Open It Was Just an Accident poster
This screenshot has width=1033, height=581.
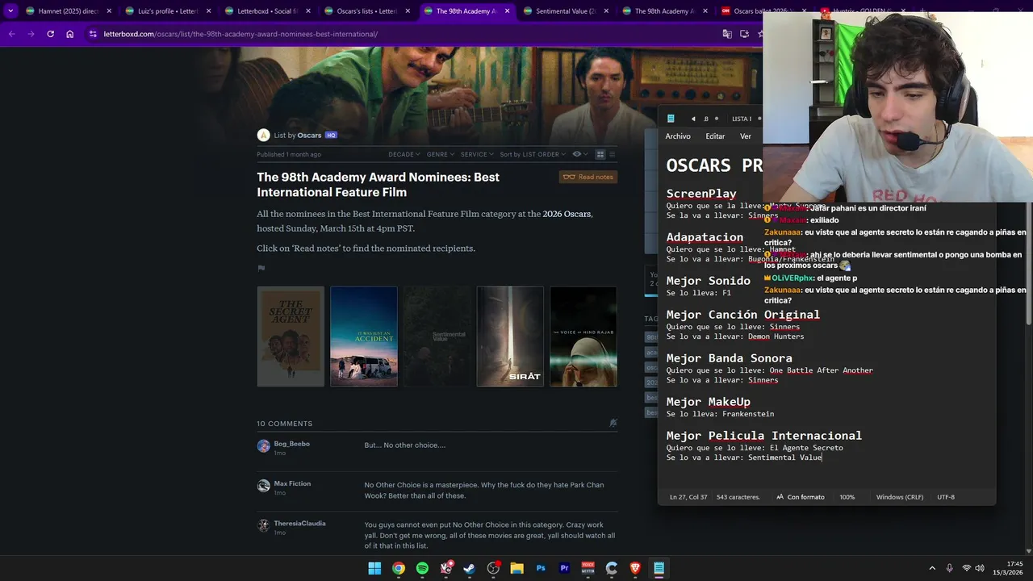pyautogui.click(x=364, y=336)
